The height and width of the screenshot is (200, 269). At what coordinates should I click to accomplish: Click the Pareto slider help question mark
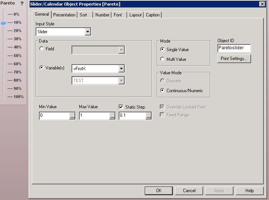pos(22,3)
